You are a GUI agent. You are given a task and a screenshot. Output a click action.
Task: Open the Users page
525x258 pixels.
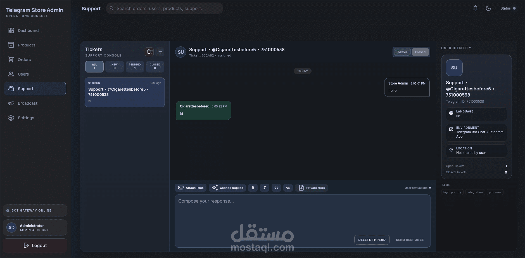[35, 74]
